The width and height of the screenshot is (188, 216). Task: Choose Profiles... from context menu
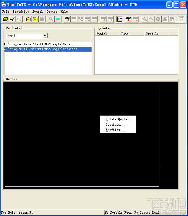pos(118,130)
